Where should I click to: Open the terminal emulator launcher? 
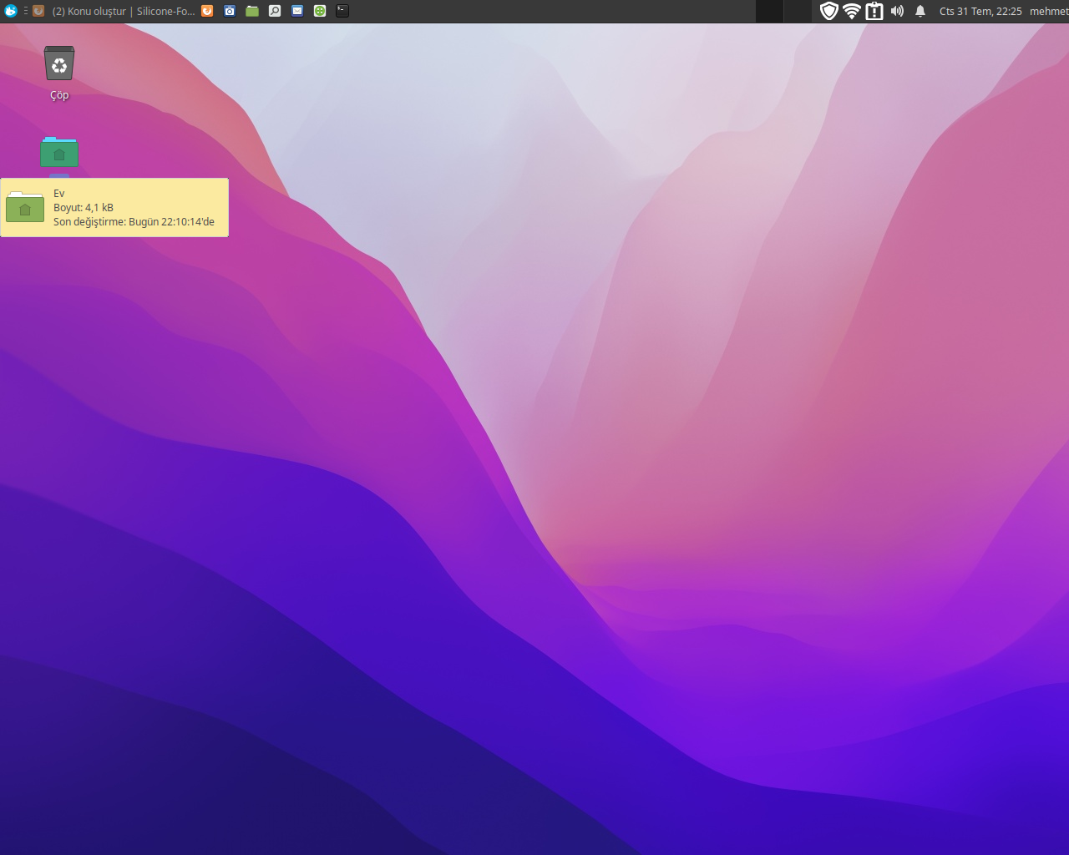click(x=342, y=11)
